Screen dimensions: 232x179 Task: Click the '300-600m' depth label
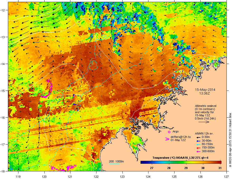click(208, 151)
